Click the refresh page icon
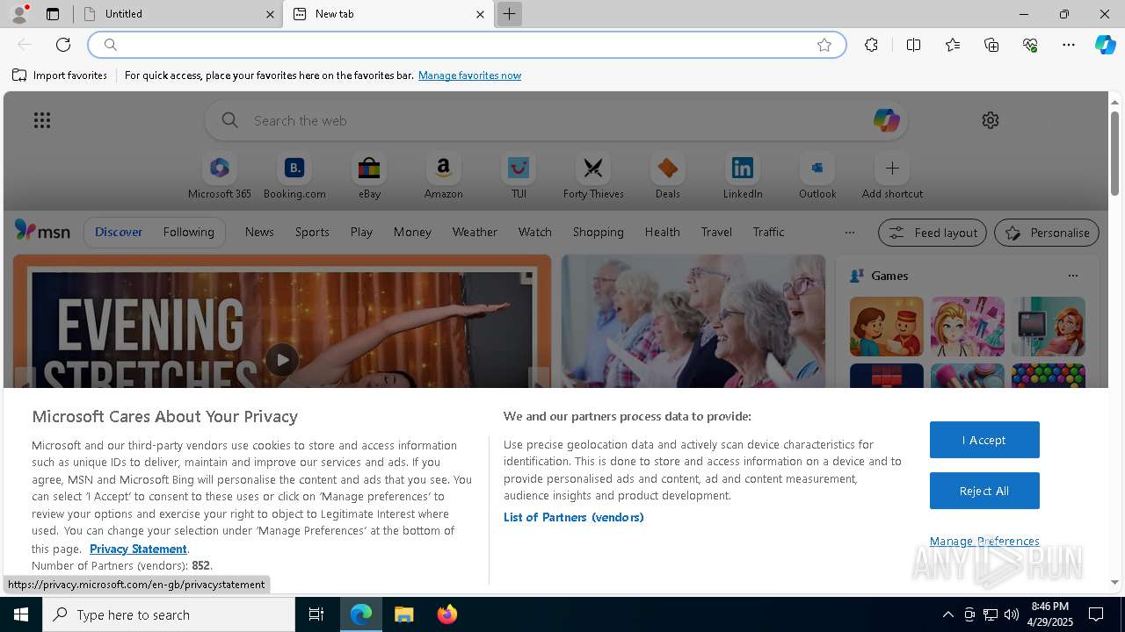1125x632 pixels. pyautogui.click(x=63, y=45)
